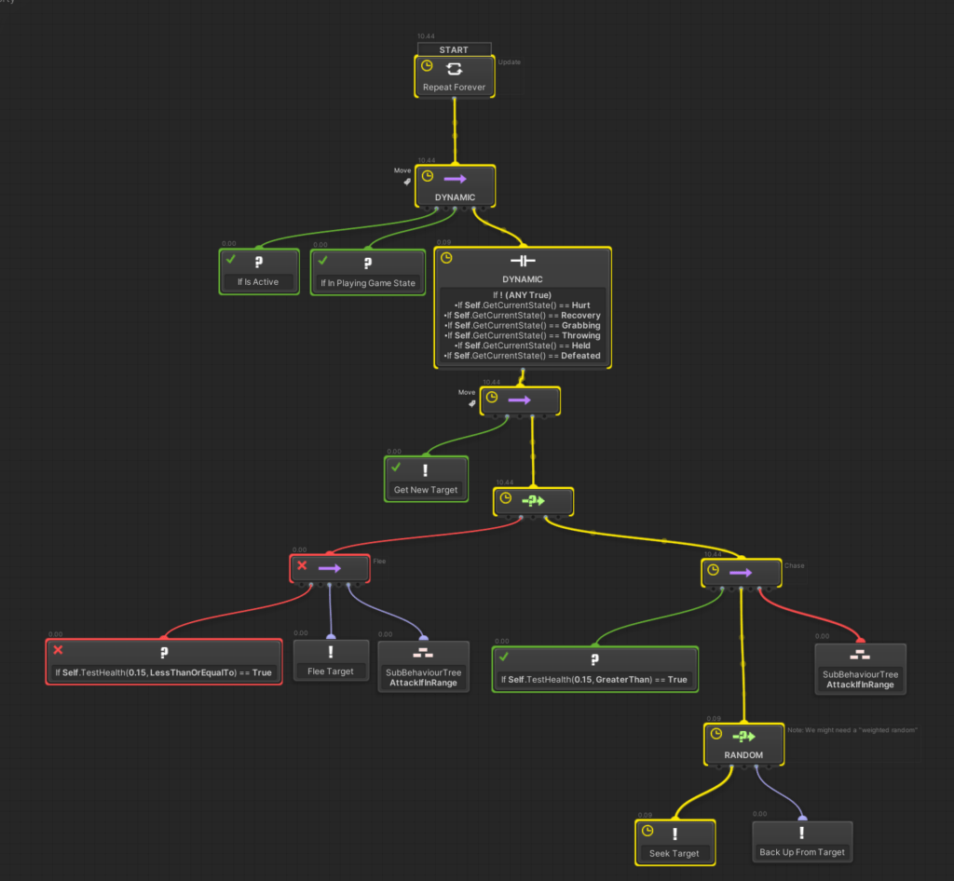
Task: Click the green selector icon on the node below Get New Target
Action: pyautogui.click(x=533, y=500)
